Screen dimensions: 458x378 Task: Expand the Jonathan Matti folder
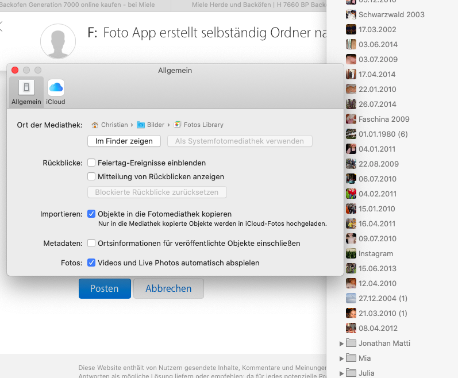tap(341, 344)
